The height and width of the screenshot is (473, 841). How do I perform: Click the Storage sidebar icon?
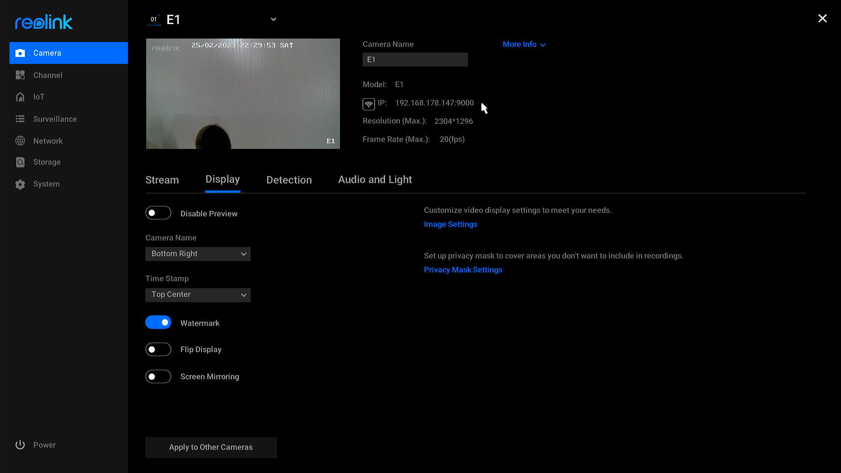tap(21, 162)
